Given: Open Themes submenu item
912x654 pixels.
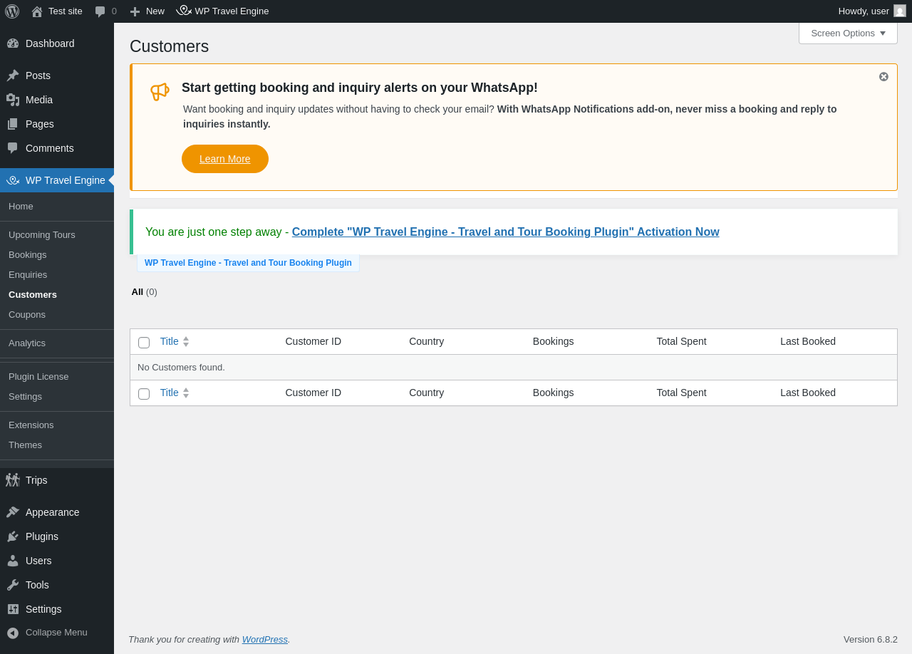Looking at the screenshot, I should pyautogui.click(x=25, y=445).
